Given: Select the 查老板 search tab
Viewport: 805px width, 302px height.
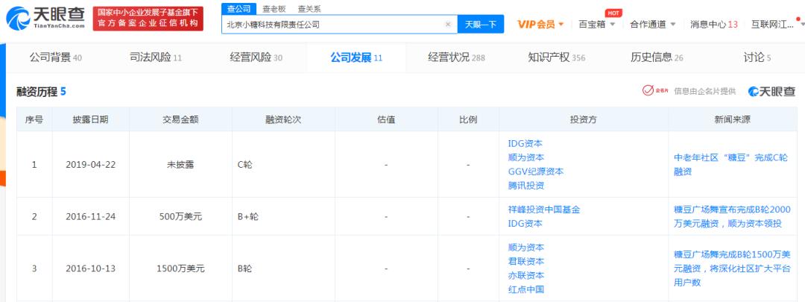Looking at the screenshot, I should 274,8.
